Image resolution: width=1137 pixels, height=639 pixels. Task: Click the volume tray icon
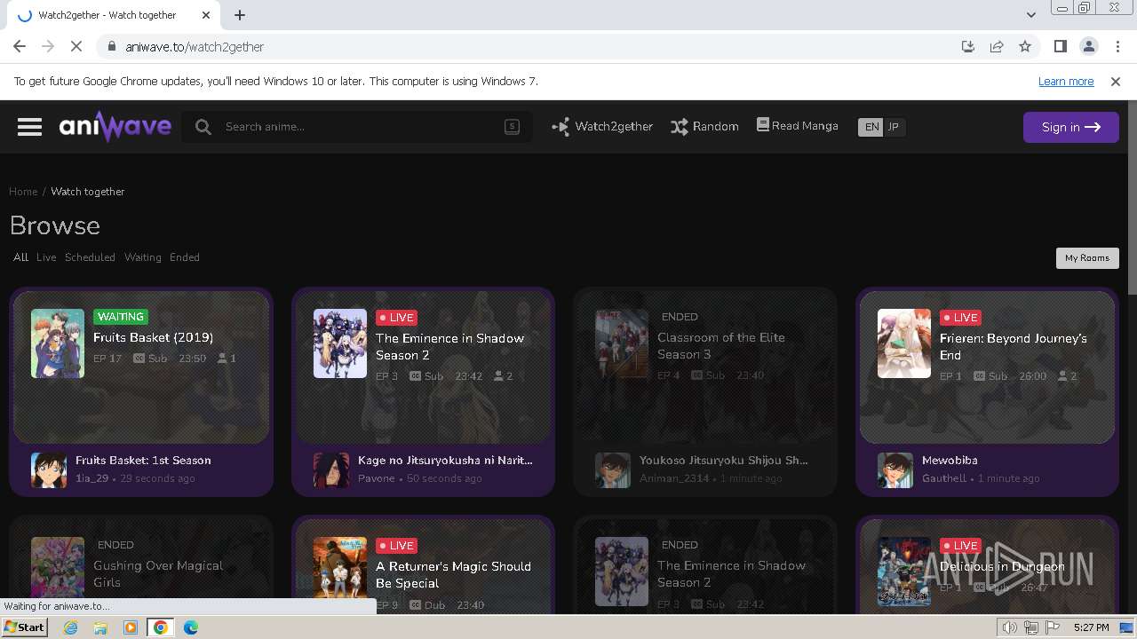[1010, 627]
